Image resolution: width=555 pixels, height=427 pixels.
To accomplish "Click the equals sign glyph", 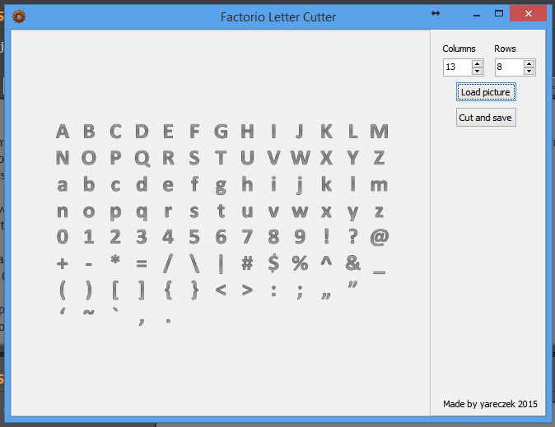I will pyautogui.click(x=142, y=263).
